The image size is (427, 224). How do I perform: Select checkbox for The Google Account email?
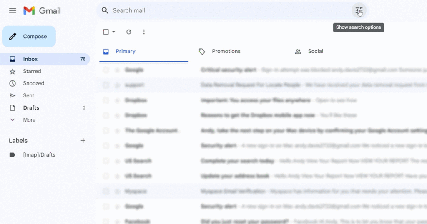coord(105,131)
